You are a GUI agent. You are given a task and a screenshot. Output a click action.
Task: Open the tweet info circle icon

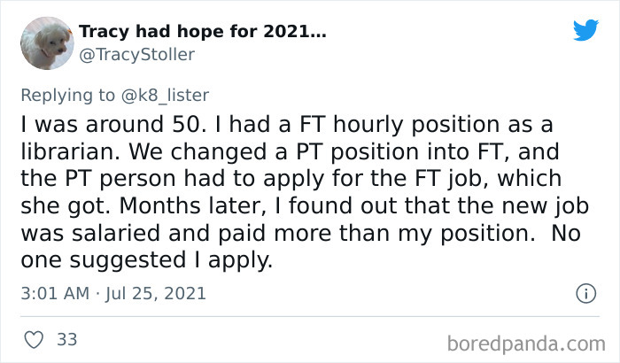coord(585,293)
